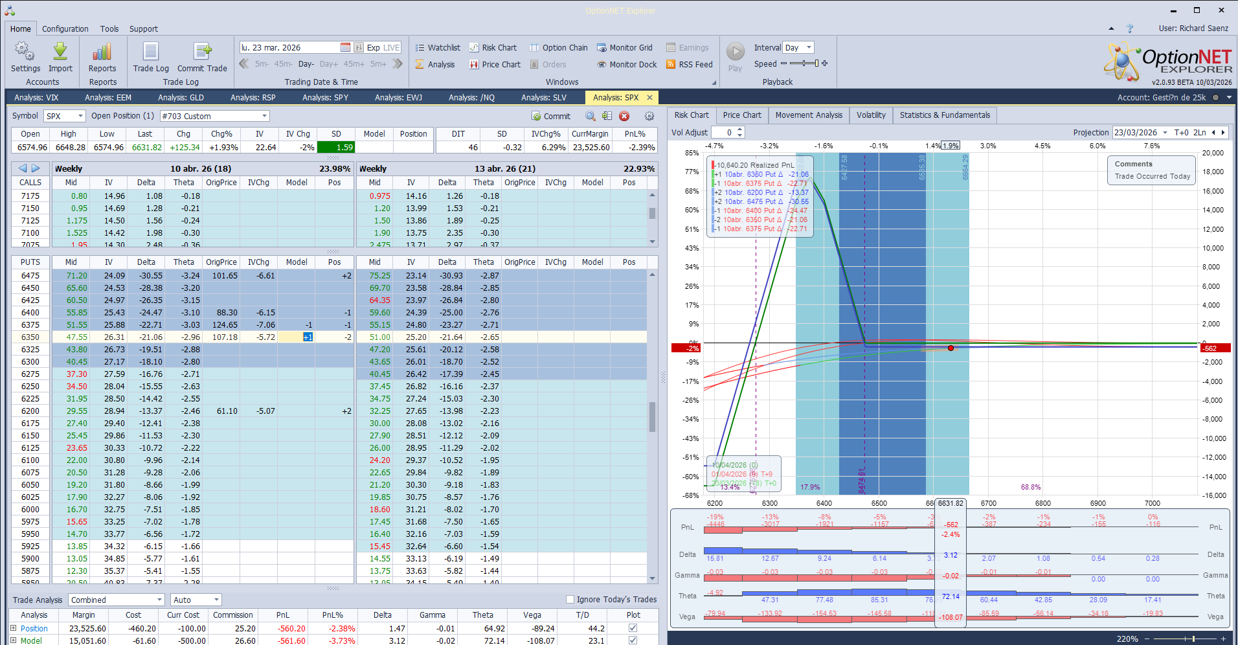Screen dimensions: 1238x645
Task: Adjust the playback Speed slider
Action: pyautogui.click(x=804, y=63)
